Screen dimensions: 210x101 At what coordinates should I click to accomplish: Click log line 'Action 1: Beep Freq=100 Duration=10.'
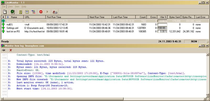point(43,85)
